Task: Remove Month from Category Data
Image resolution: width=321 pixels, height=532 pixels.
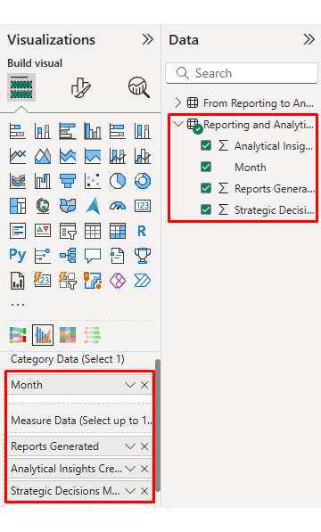Action: [144, 385]
